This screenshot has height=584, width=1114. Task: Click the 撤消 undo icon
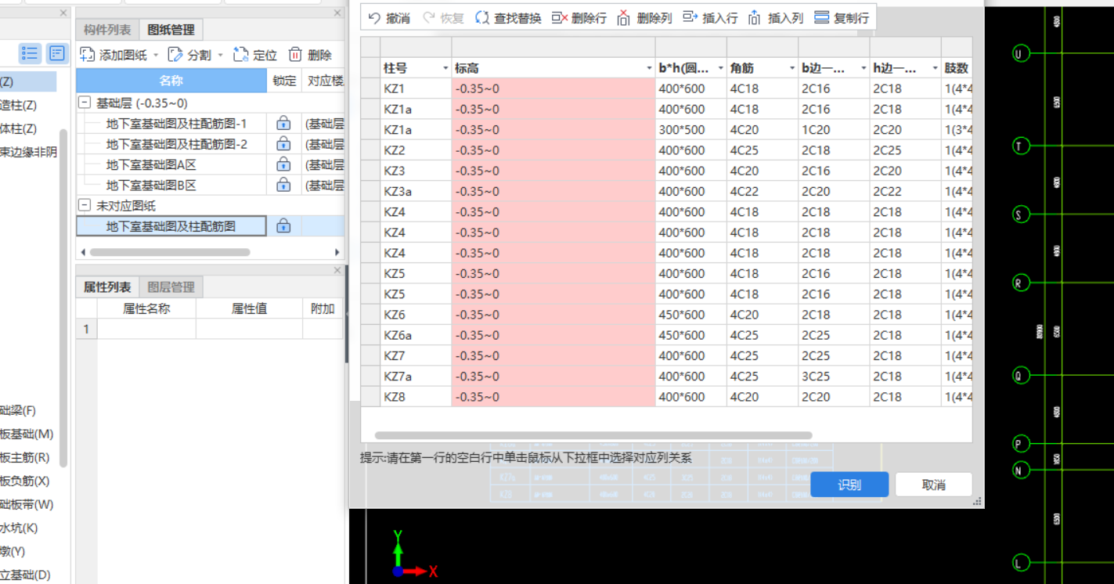pos(374,18)
